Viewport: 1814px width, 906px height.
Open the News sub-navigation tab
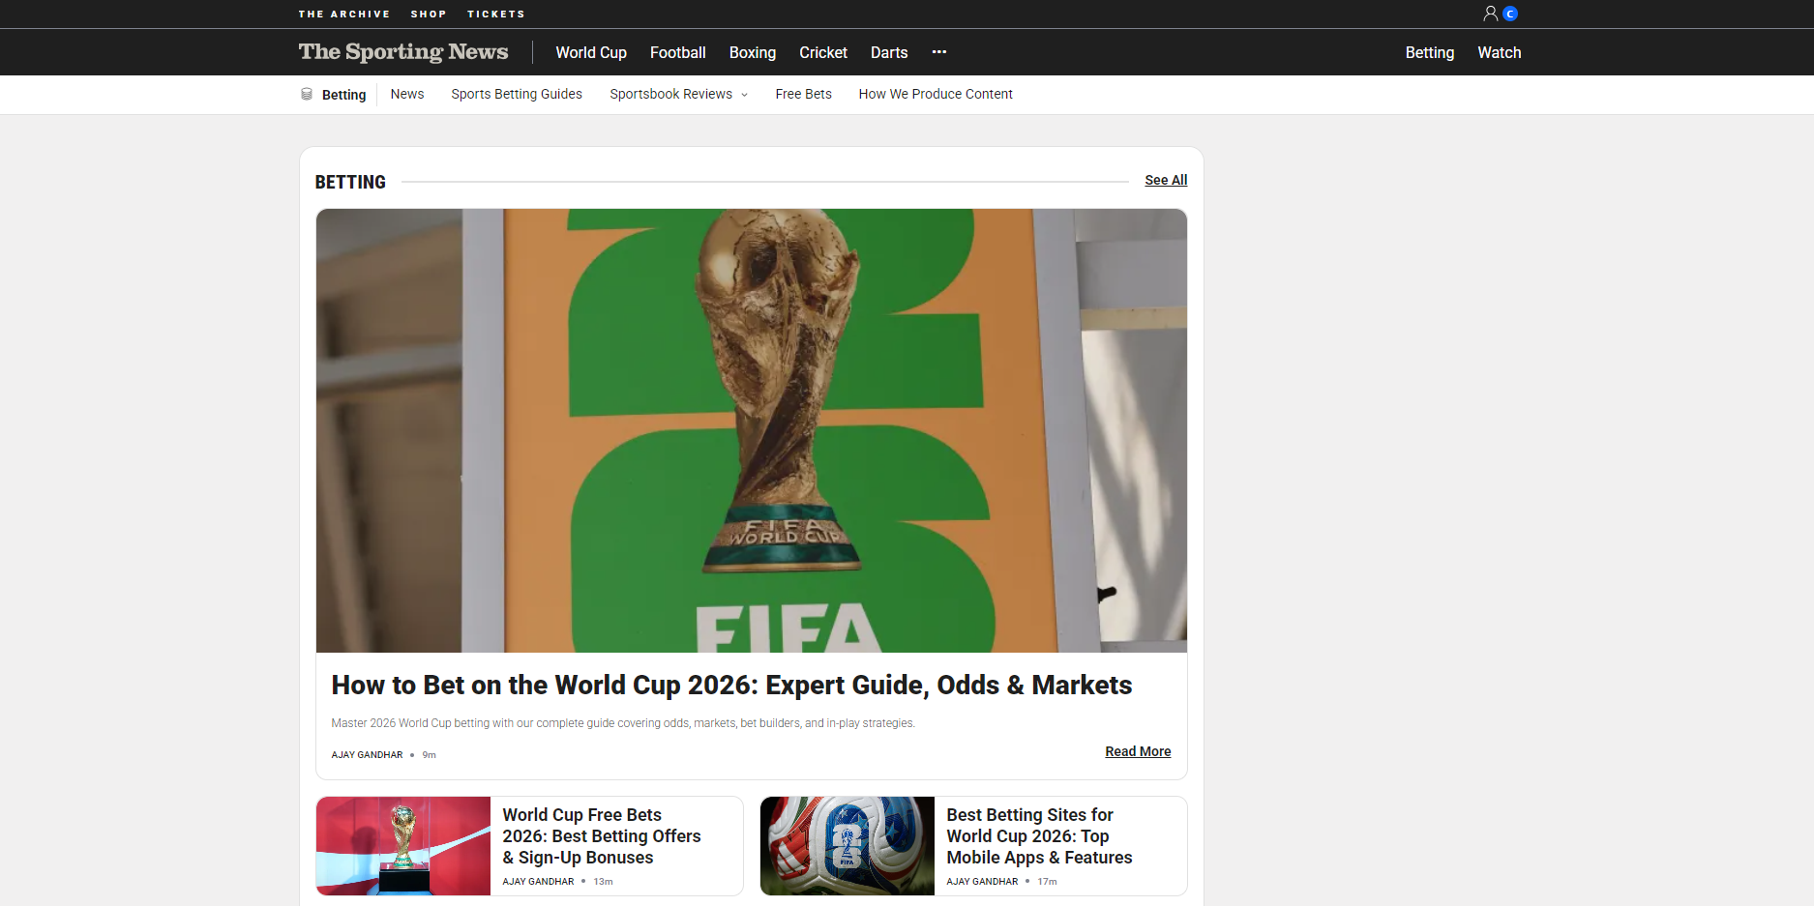coord(407,94)
